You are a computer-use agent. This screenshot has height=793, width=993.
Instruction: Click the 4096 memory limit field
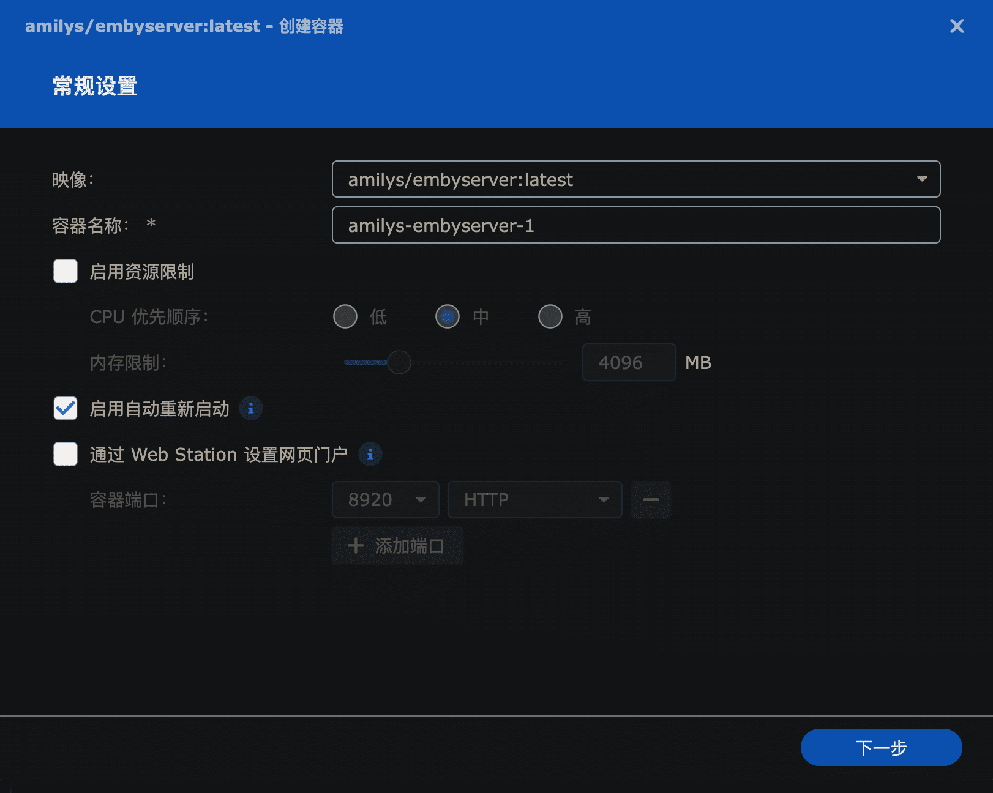(629, 362)
